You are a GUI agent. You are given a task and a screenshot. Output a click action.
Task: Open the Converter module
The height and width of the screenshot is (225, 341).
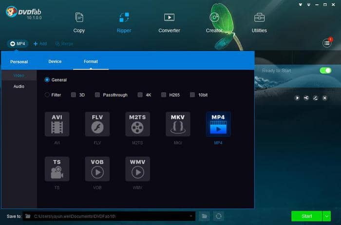coord(169,22)
